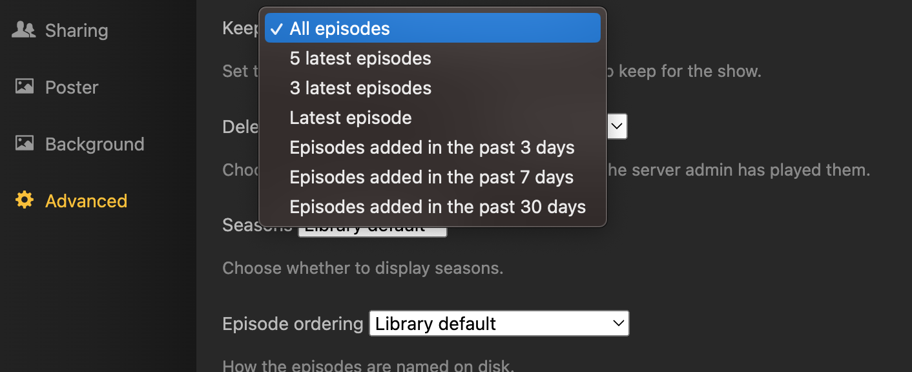Select 'Latest episode' from the list
The image size is (912, 372).
pos(351,118)
